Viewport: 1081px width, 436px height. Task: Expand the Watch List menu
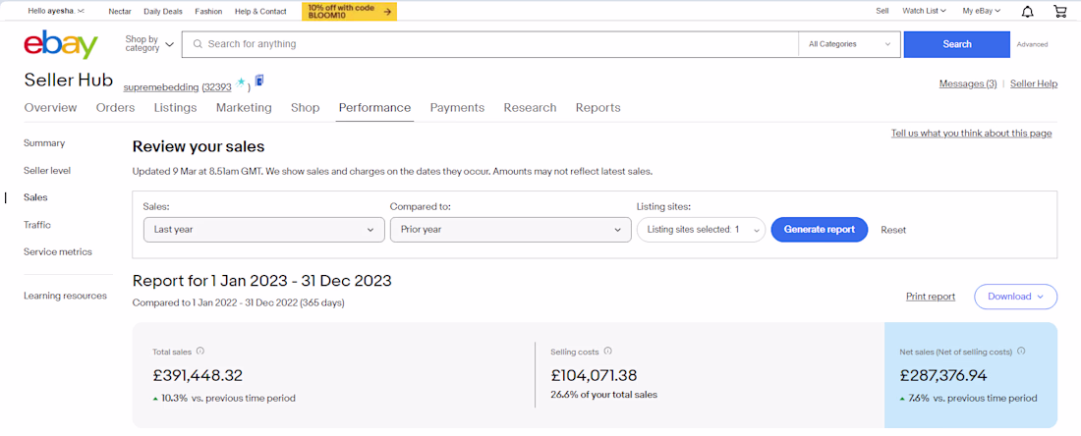(x=924, y=11)
